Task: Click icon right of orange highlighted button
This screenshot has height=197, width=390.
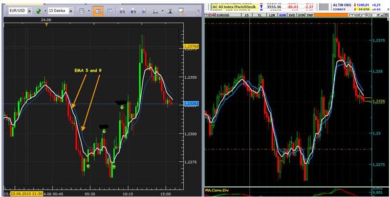Action: (109, 10)
